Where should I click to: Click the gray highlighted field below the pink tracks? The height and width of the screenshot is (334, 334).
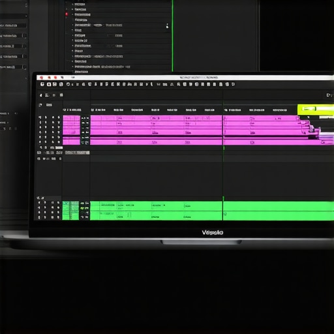(77, 153)
